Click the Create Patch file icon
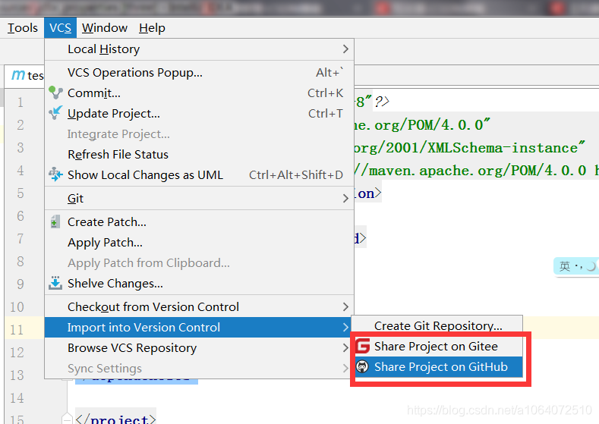This screenshot has width=599, height=424. click(55, 221)
